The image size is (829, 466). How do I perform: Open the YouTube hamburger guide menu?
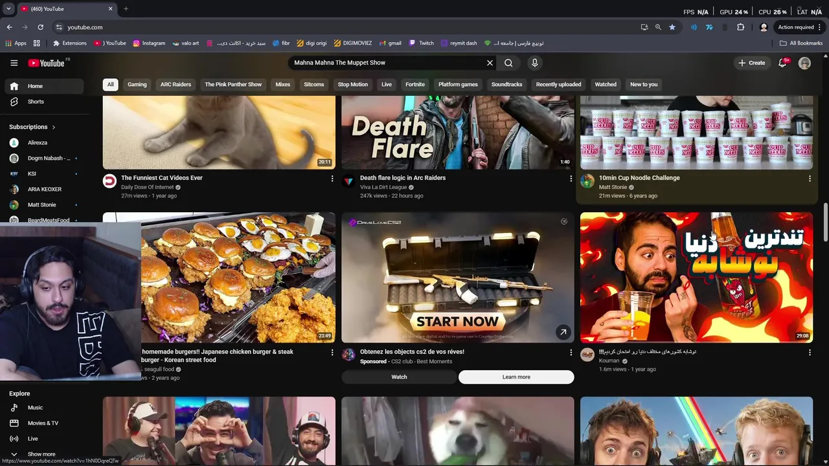point(14,63)
